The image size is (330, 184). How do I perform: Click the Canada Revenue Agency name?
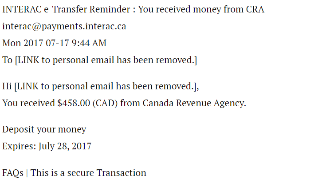pos(194,104)
